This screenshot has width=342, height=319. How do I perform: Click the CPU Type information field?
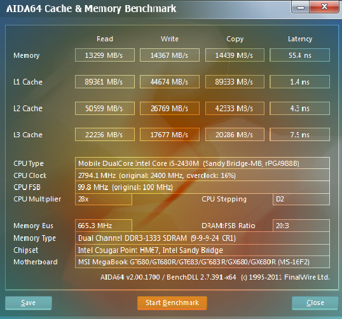202,163
